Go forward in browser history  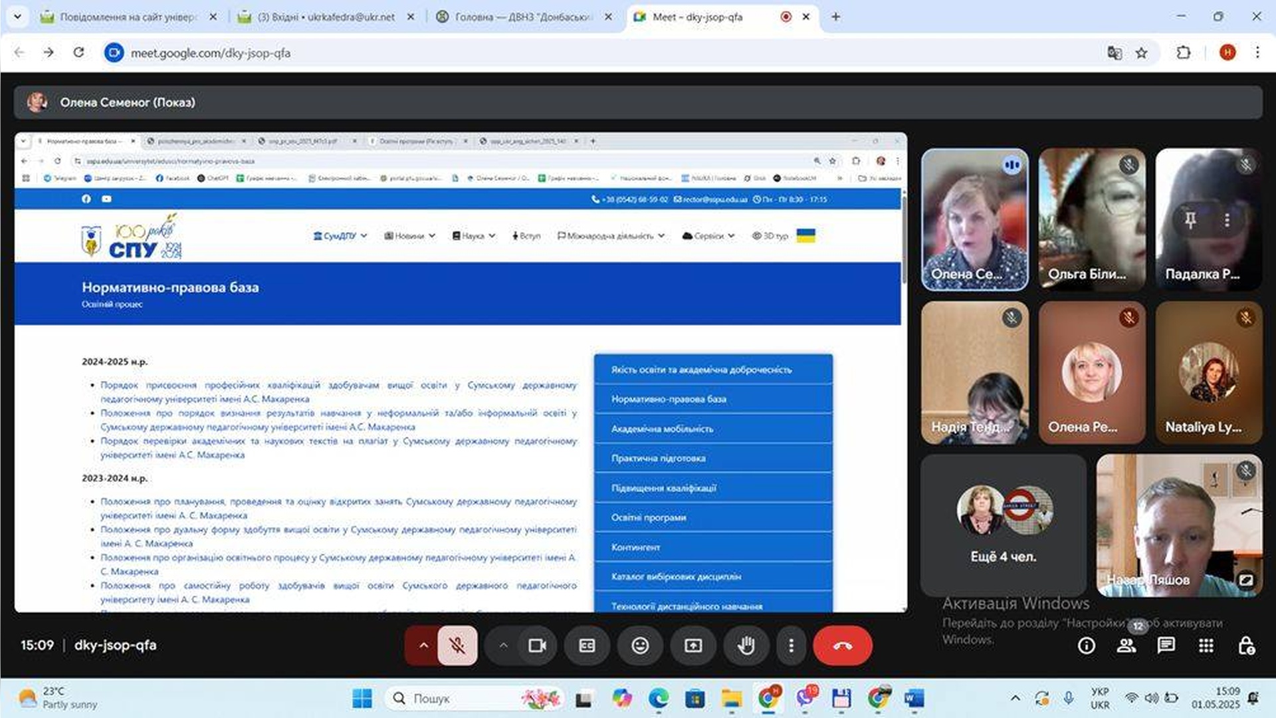(49, 53)
